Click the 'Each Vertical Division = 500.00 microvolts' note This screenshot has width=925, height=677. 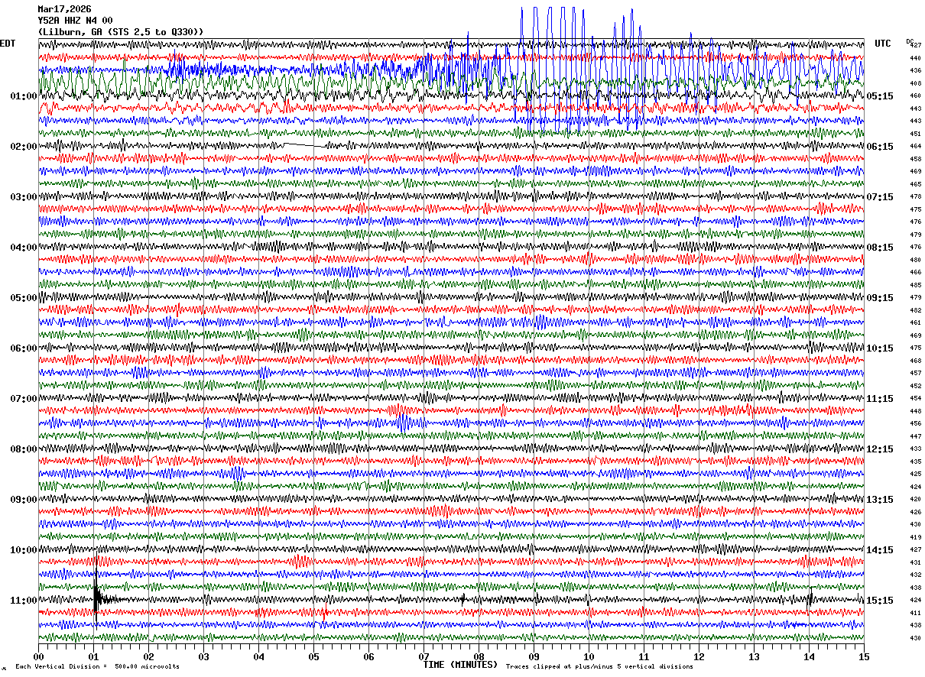tap(97, 666)
